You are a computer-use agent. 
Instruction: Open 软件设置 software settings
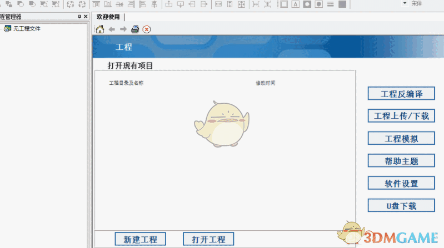[401, 183]
